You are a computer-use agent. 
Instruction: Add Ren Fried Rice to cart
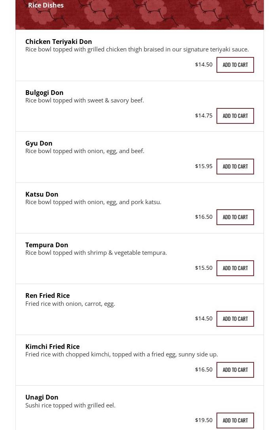(x=235, y=319)
